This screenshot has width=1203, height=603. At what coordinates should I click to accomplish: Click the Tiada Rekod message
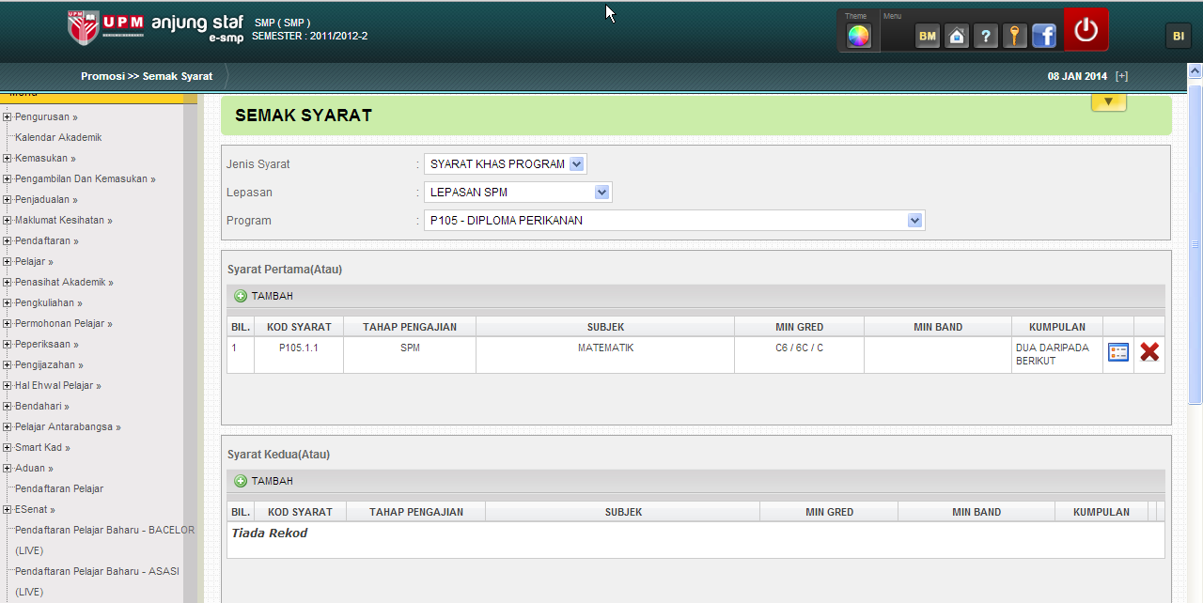pos(269,533)
